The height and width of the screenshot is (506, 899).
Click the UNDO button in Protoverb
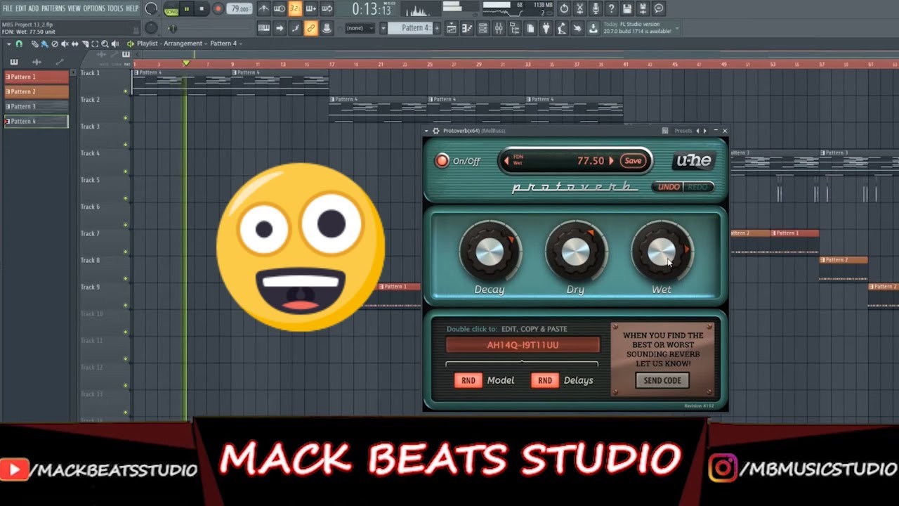[x=669, y=187]
